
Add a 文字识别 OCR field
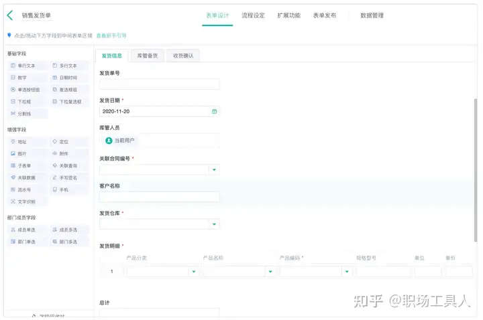[x=28, y=202]
